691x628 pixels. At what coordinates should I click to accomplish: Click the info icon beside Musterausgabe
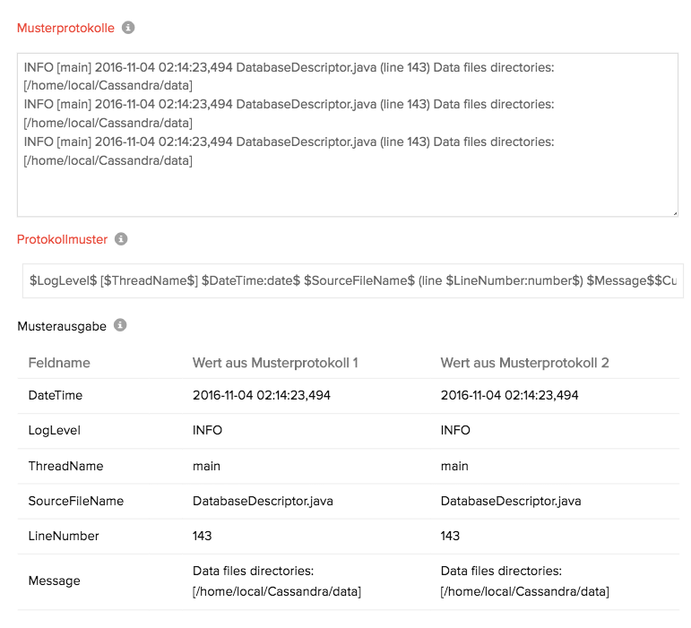[120, 325]
